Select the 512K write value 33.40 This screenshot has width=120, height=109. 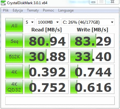click(x=92, y=56)
